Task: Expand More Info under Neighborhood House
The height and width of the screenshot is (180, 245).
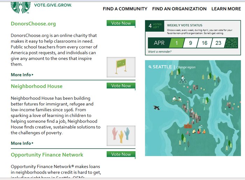Action: [22, 143]
